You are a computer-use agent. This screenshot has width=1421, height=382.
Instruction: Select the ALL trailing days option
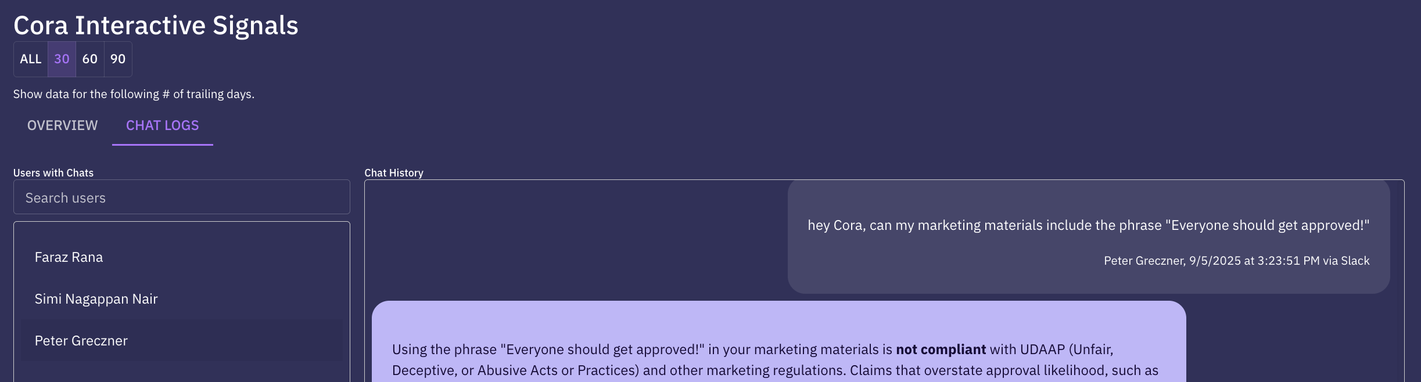[x=31, y=59]
